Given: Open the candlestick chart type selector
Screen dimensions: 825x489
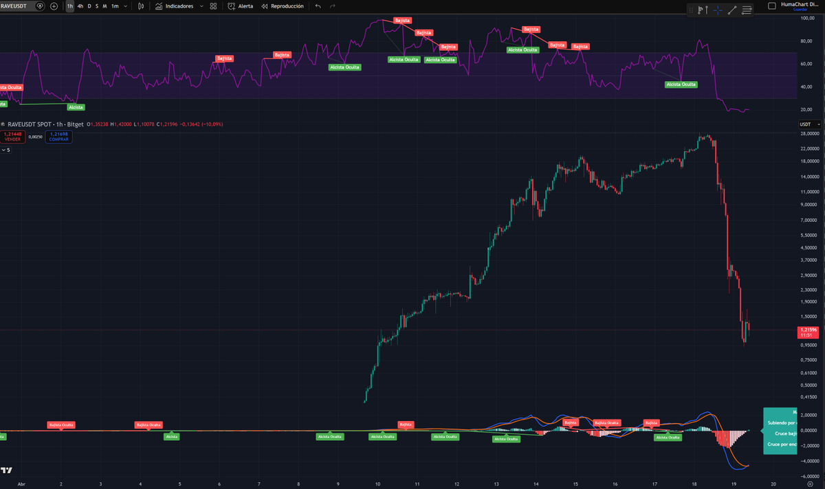Looking at the screenshot, I should coord(141,5).
